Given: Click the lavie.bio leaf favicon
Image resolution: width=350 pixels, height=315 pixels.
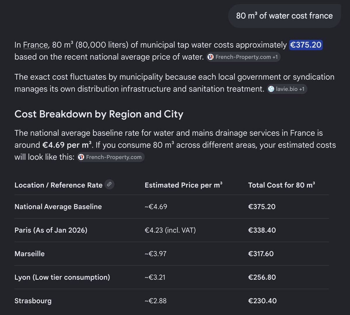Looking at the screenshot, I should click(x=272, y=89).
